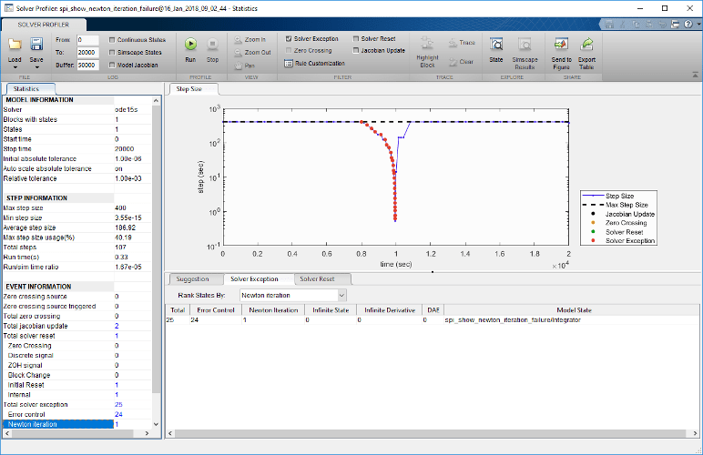Image resolution: width=703 pixels, height=455 pixels.
Task: Click the Export Table icon
Action: 587,44
